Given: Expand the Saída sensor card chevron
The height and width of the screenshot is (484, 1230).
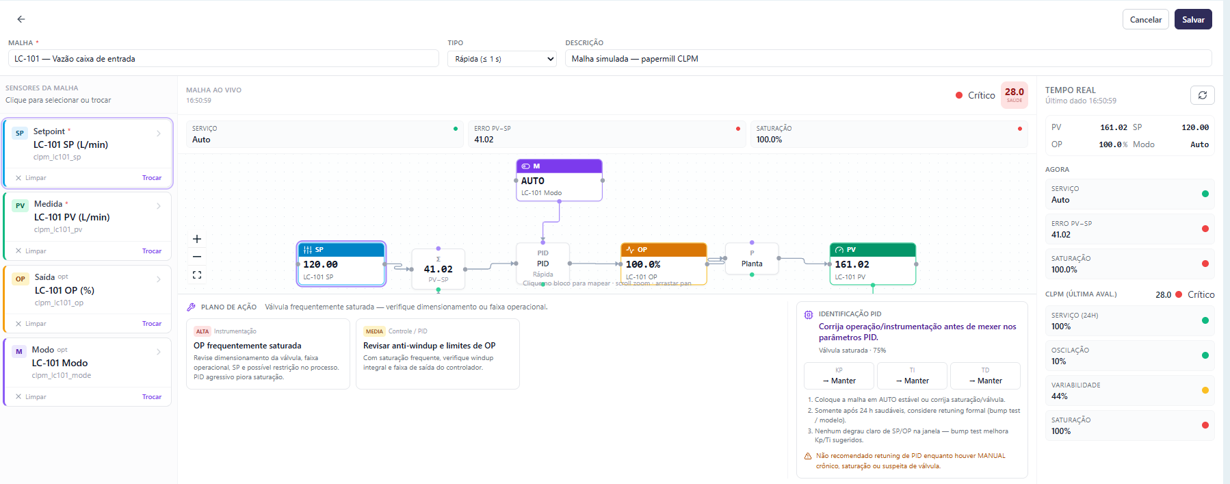Looking at the screenshot, I should coord(159,279).
